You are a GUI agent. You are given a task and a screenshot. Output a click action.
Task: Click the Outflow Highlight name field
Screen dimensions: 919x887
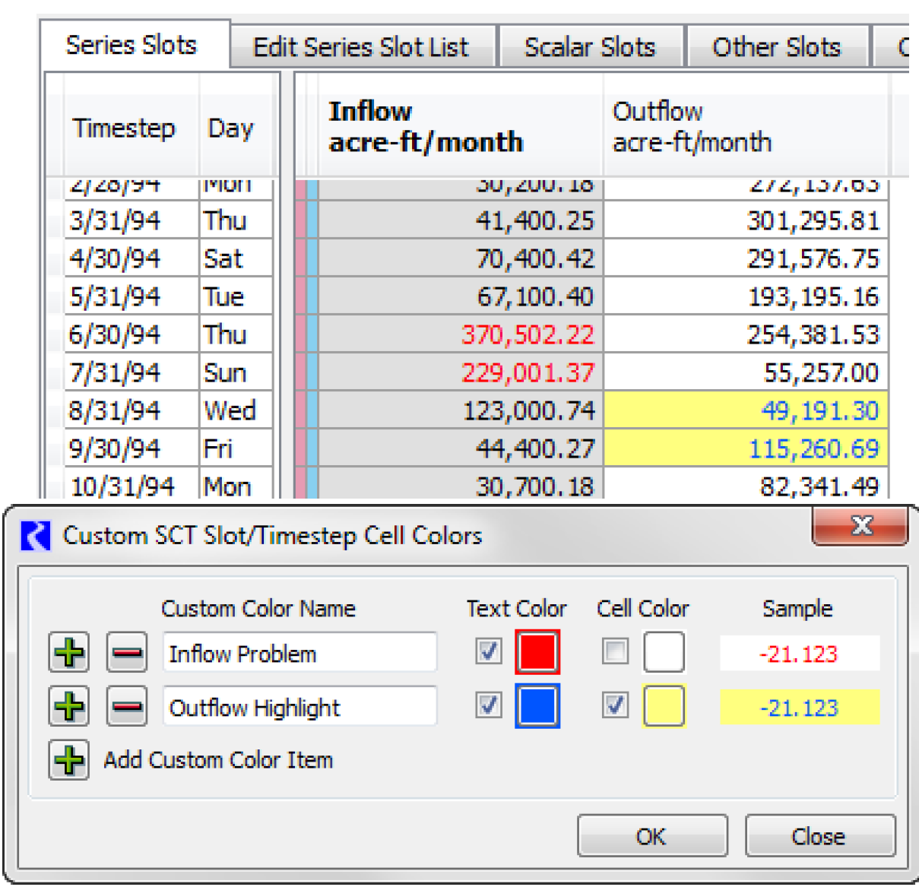pos(299,708)
